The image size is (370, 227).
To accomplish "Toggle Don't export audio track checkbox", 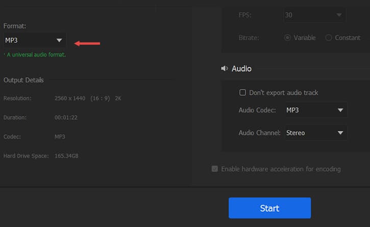I will point(242,92).
